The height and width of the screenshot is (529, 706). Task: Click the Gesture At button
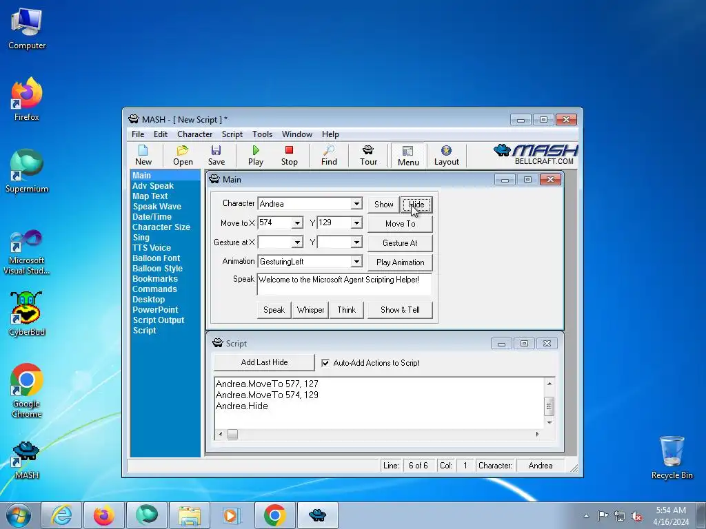tap(400, 243)
